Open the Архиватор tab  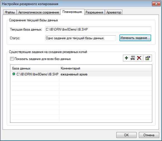[x=114, y=12]
